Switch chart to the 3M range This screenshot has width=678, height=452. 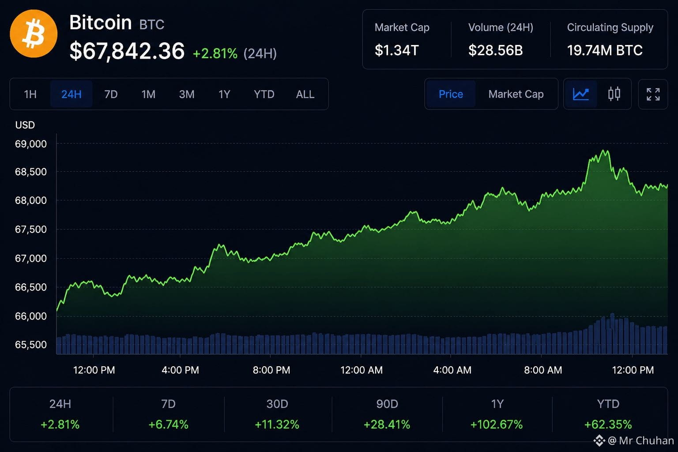point(187,94)
